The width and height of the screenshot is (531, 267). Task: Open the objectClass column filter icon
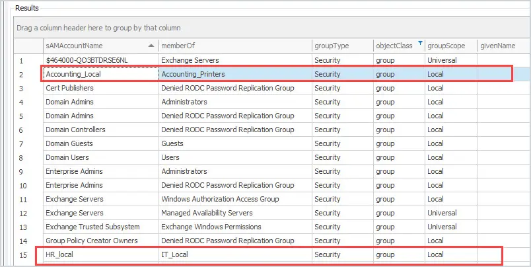click(x=420, y=43)
